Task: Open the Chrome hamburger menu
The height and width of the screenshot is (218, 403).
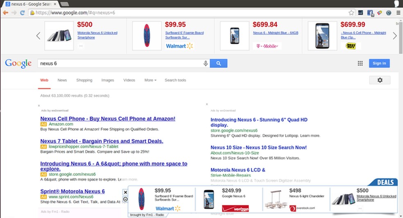Action: pyautogui.click(x=398, y=13)
